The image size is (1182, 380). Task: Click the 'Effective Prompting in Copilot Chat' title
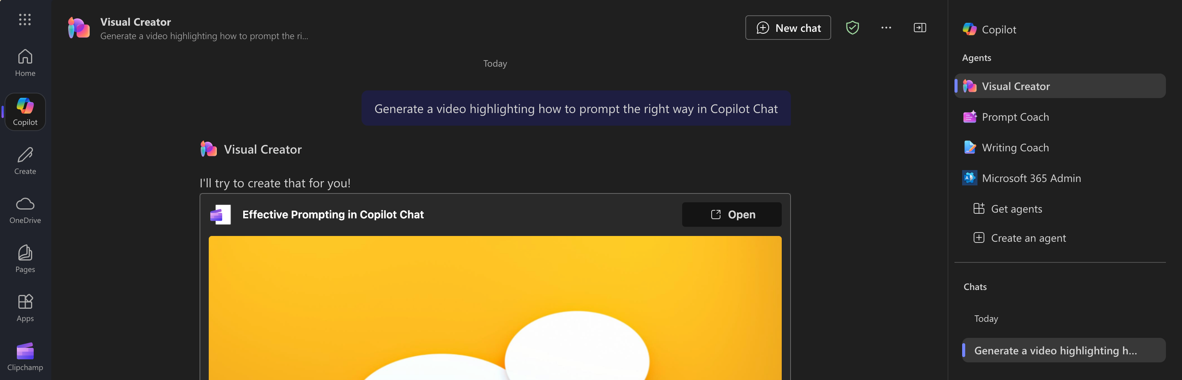click(333, 214)
